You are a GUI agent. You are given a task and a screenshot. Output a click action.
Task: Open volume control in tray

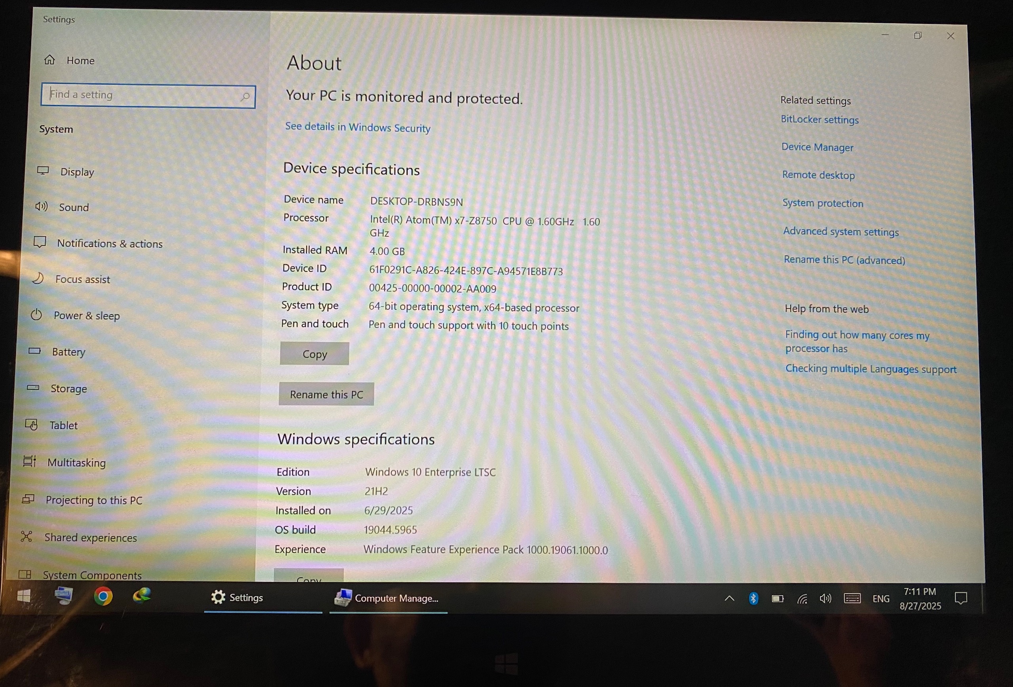click(825, 599)
